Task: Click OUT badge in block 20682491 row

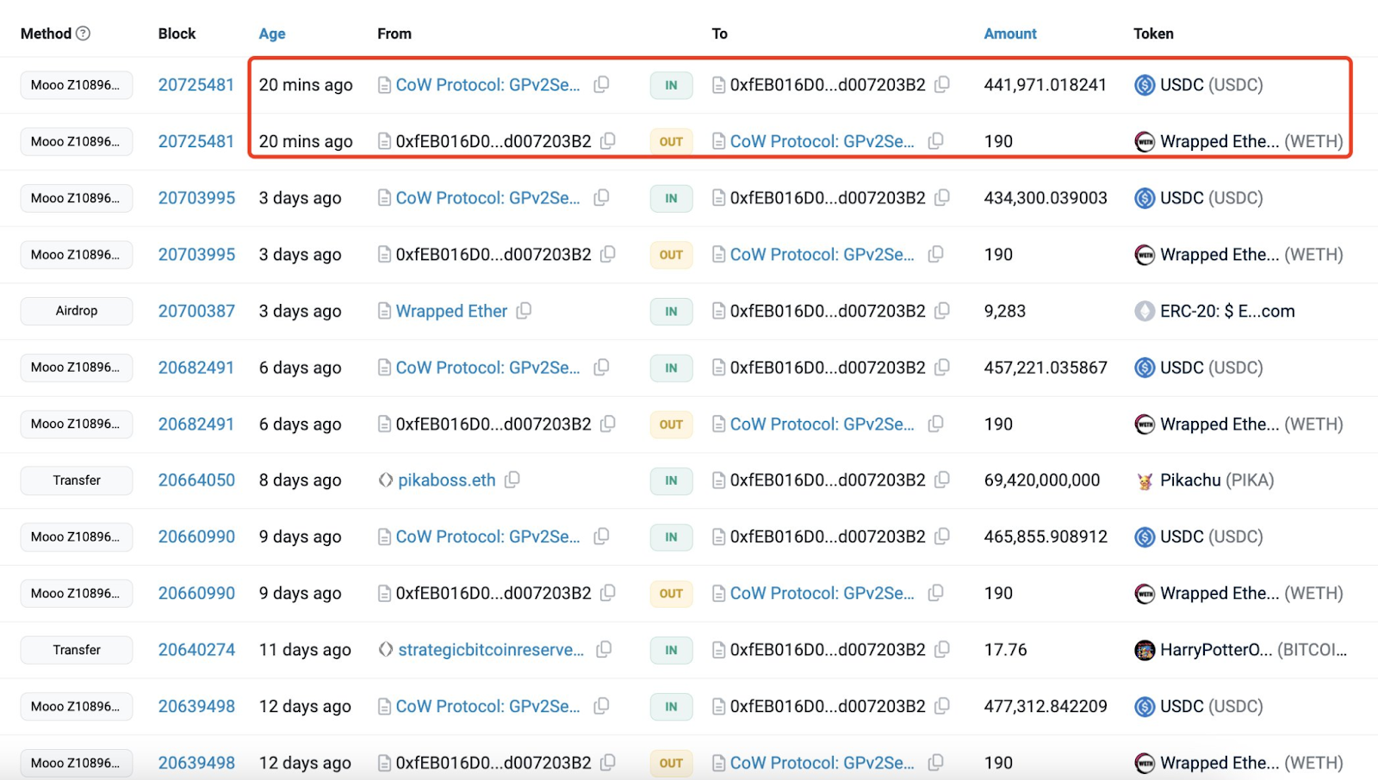Action: (671, 424)
